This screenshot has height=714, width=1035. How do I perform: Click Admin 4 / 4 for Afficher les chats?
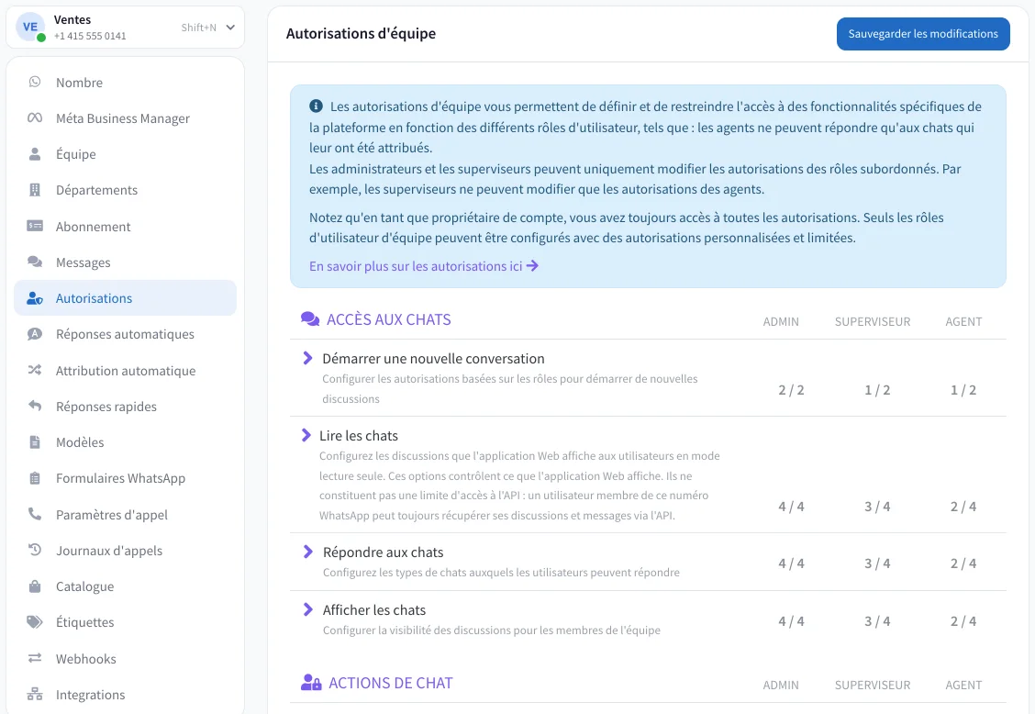pos(792,621)
